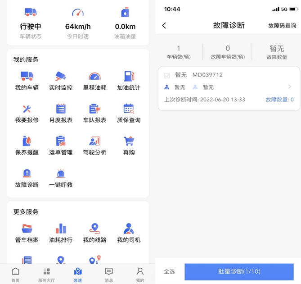Tap 我要报修 wrench icon
The image size is (301, 284).
pyautogui.click(x=27, y=109)
